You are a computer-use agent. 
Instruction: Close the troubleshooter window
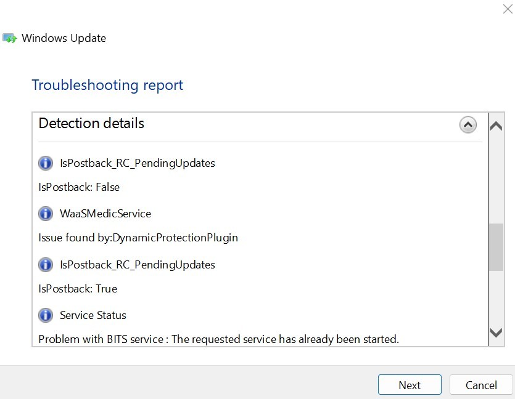click(x=508, y=9)
